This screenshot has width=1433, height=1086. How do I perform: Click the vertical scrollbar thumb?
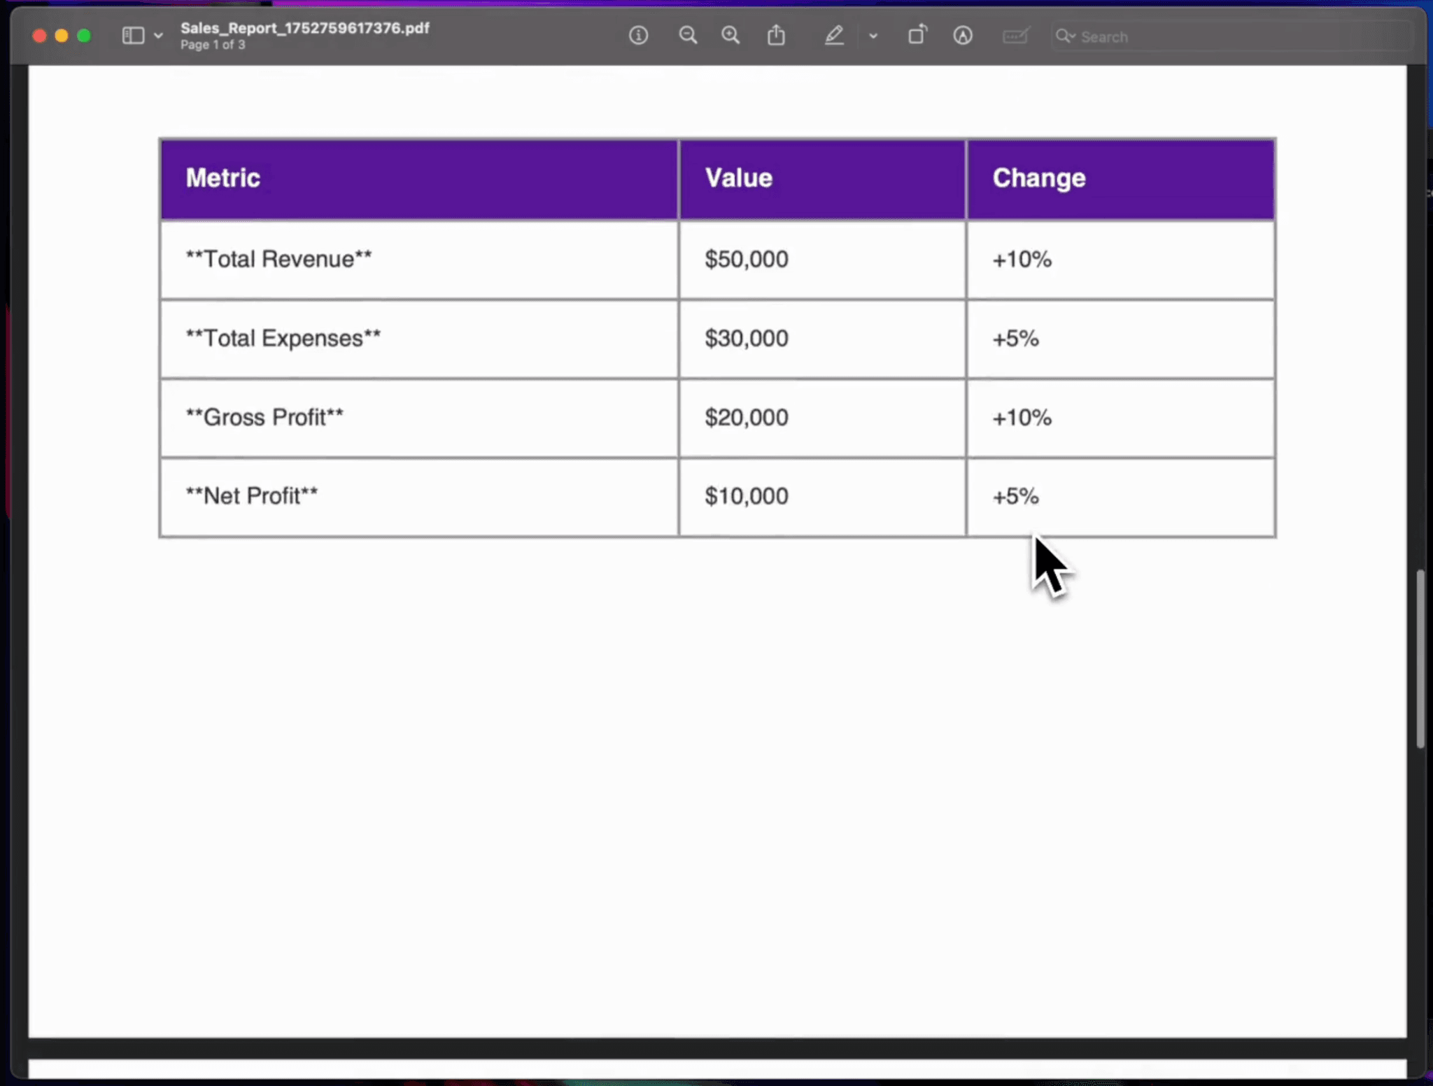1420,658
